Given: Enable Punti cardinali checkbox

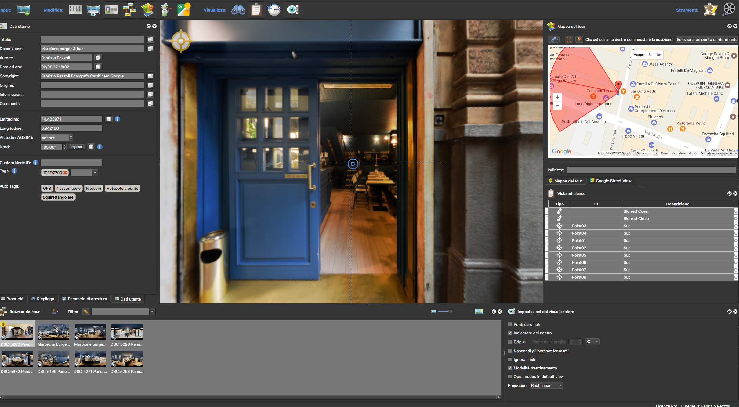Looking at the screenshot, I should (510, 324).
